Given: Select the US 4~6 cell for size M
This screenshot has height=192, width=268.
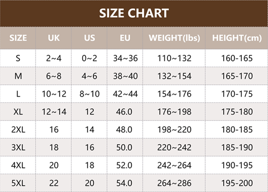Looking at the screenshot, I should click(89, 76).
